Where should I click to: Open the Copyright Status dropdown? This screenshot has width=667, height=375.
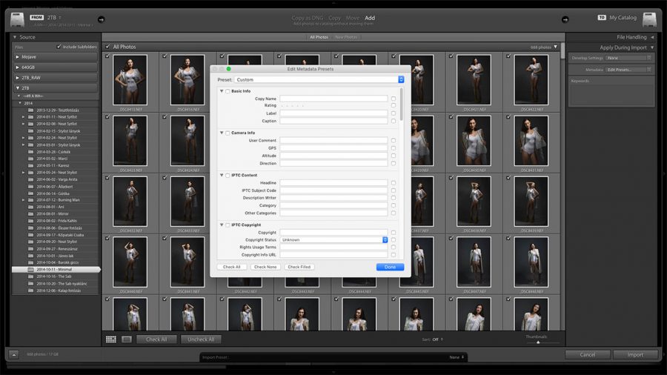[333, 240]
